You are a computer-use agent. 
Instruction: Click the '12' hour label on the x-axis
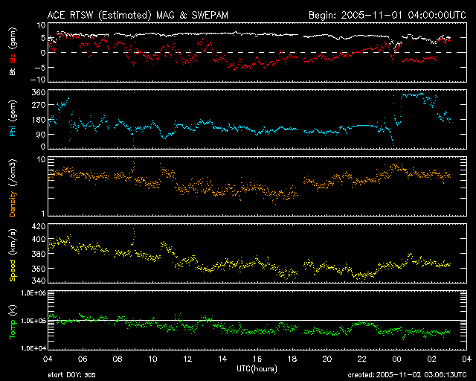click(x=187, y=359)
